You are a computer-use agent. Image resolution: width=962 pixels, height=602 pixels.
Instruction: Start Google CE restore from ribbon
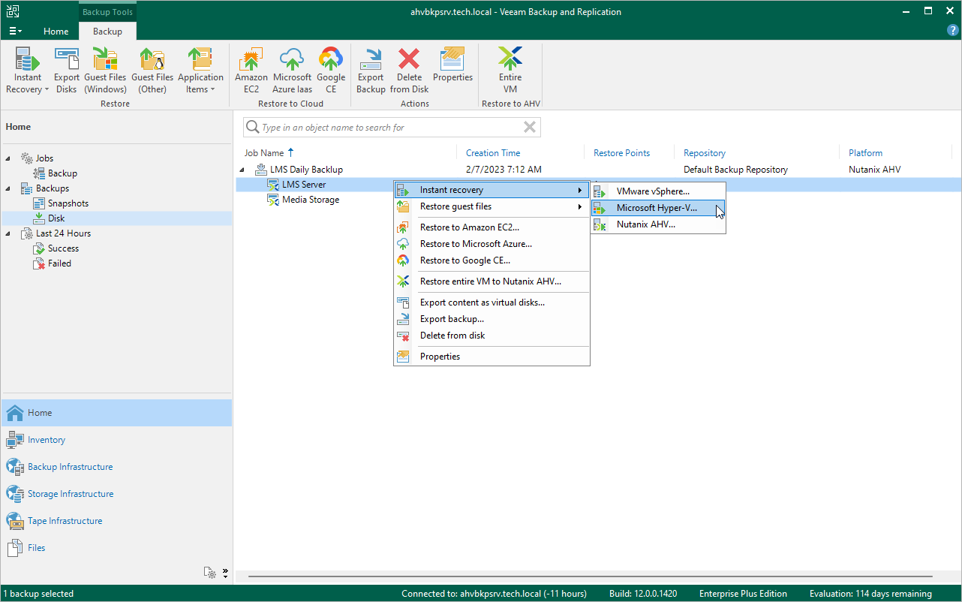point(331,71)
